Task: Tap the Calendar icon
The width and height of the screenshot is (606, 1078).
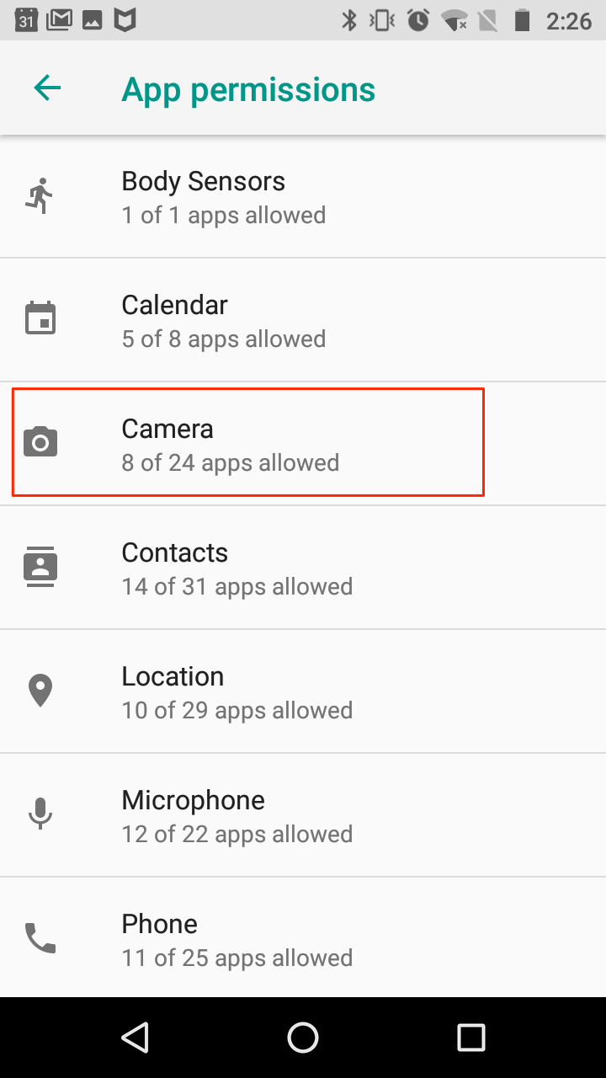Action: 40,318
